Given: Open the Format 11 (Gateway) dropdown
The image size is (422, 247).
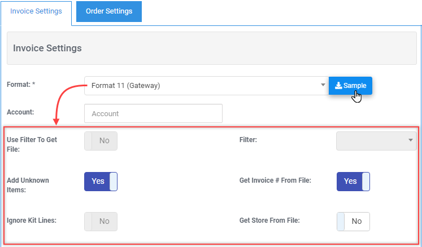Looking at the screenshot, I should click(206, 86).
